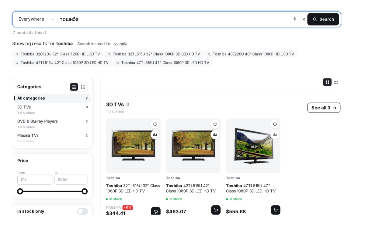
Task: Show categories as a tree view
Action: 83,87
